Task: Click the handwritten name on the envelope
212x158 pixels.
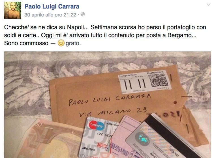Action: (x=110, y=99)
